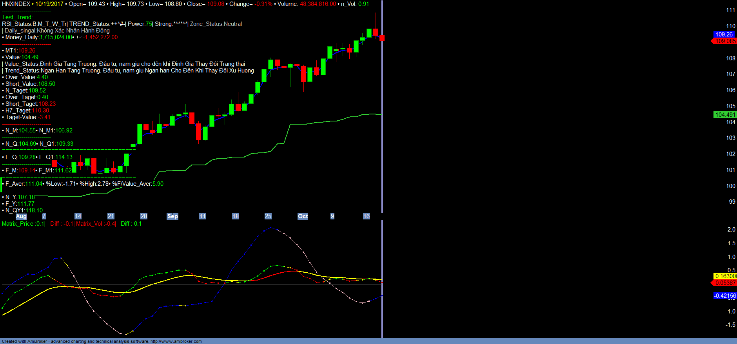Click the red 109.085 price tag

725,41
